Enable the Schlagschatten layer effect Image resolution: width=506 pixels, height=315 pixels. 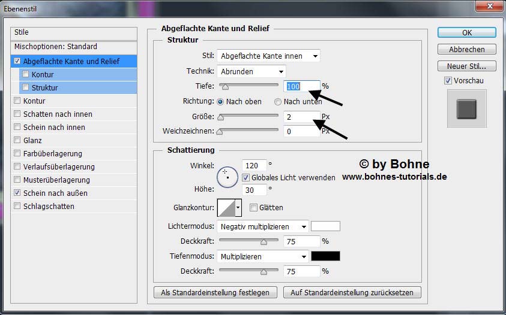pyautogui.click(x=17, y=206)
